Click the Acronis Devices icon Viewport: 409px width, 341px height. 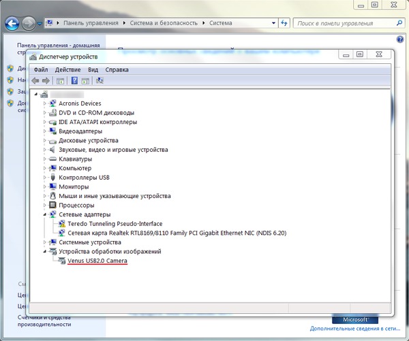(52, 103)
